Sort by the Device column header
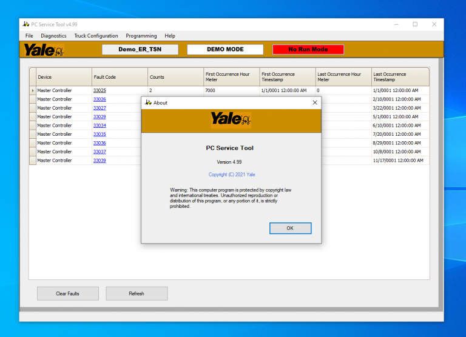 (64, 77)
